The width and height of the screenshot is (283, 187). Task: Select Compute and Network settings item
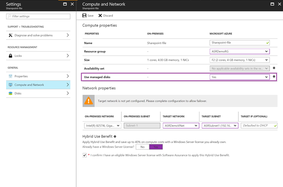click(x=38, y=85)
